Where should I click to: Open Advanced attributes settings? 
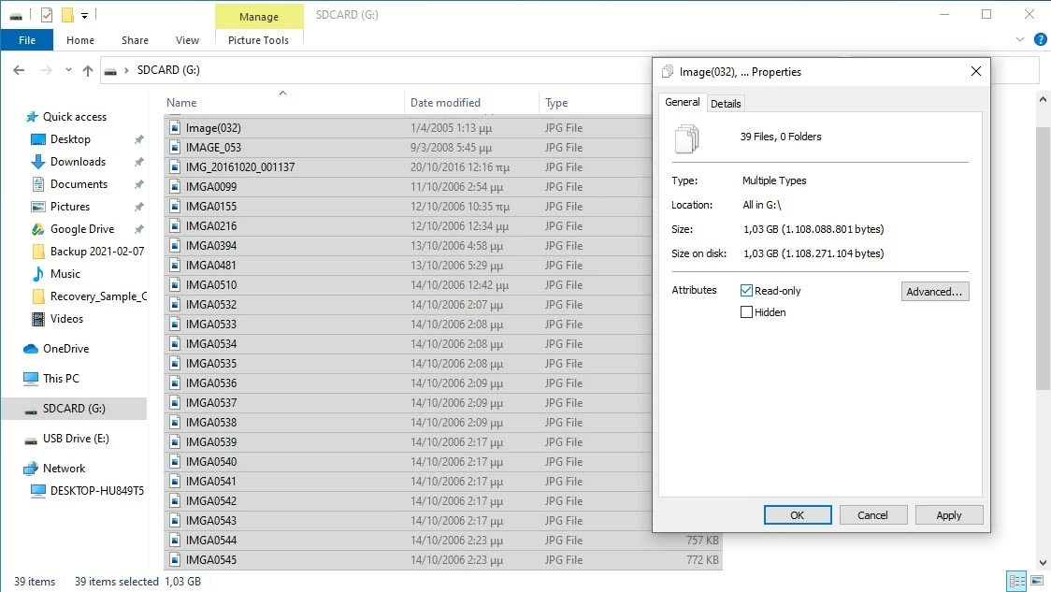click(x=934, y=291)
